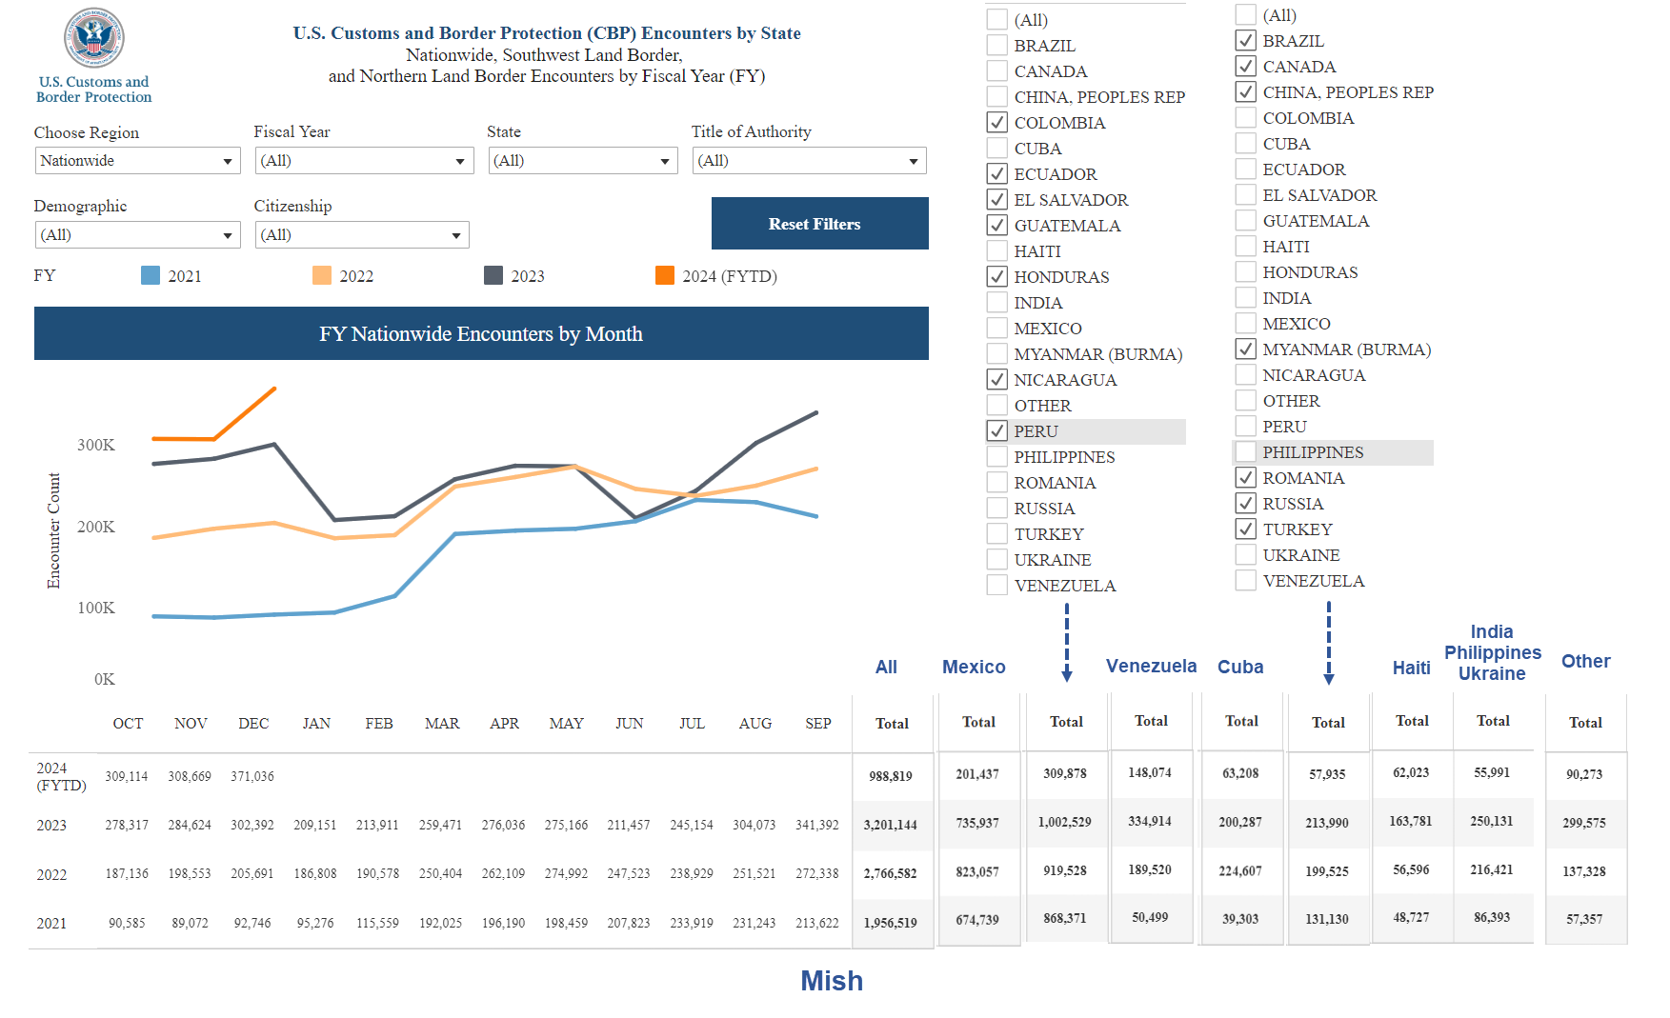The width and height of the screenshot is (1670, 1018).
Task: Expand the Citizenship dropdown
Action: [361, 234]
